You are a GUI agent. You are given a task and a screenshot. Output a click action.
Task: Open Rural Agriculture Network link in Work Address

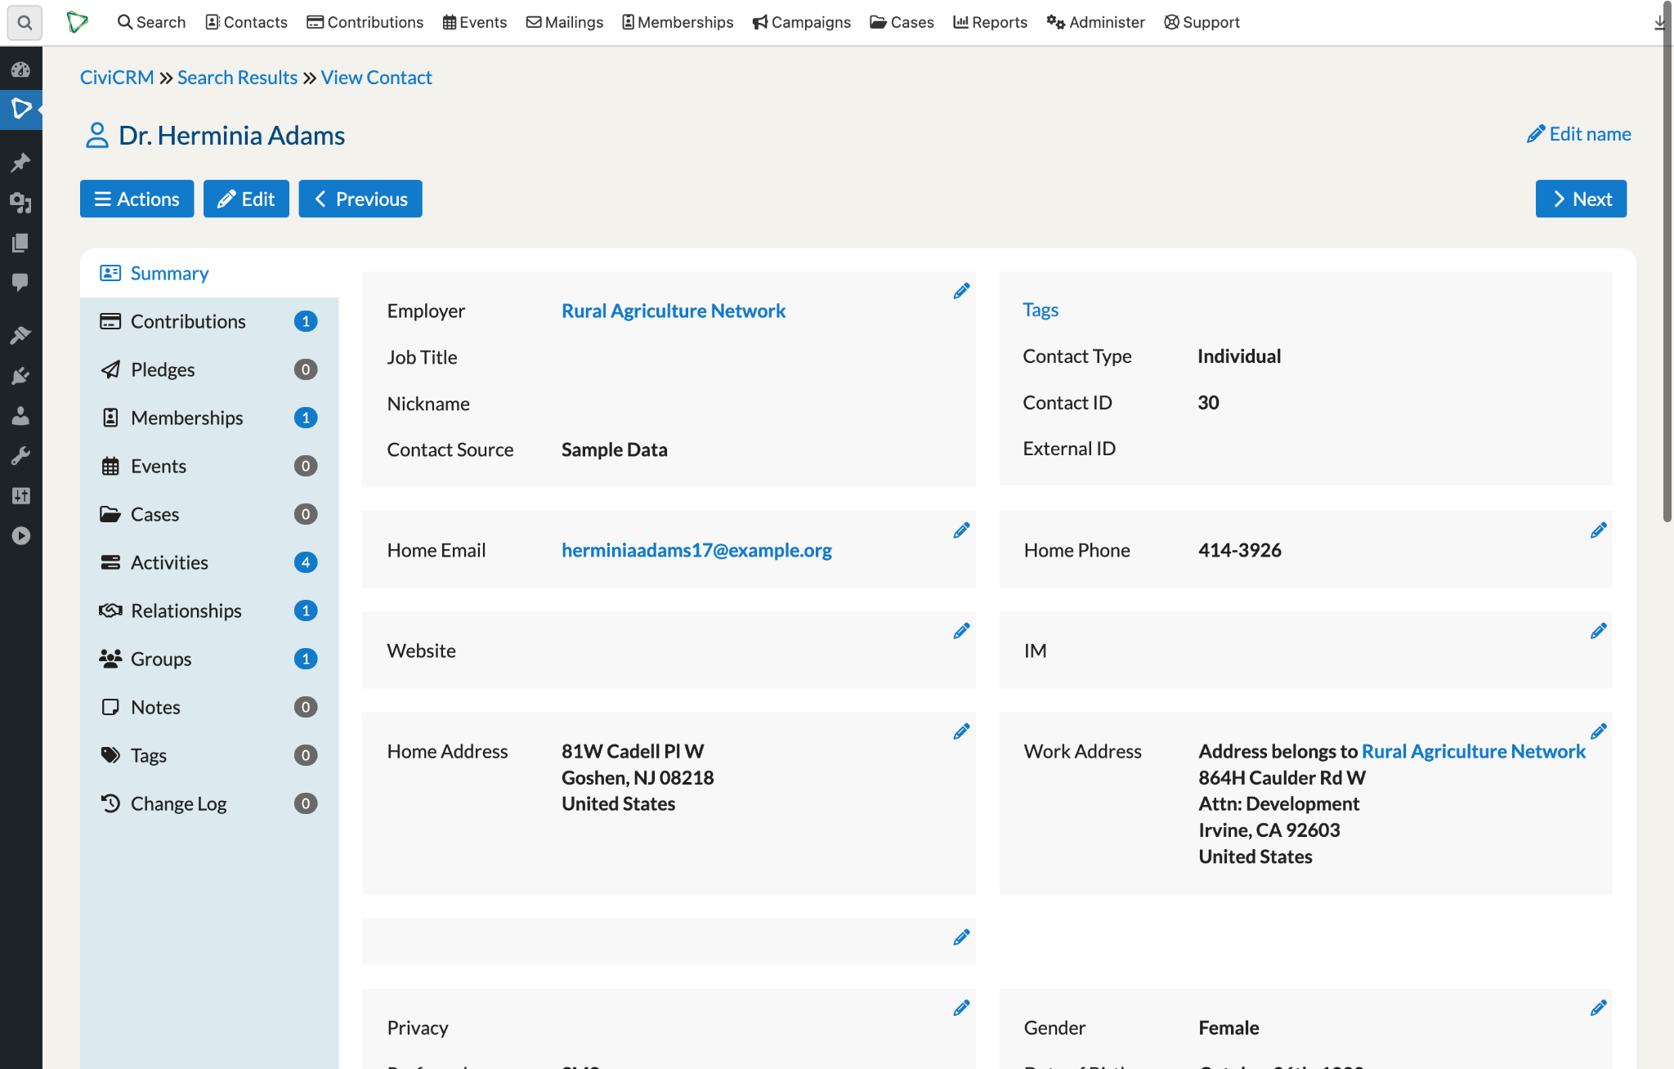[x=1473, y=751]
